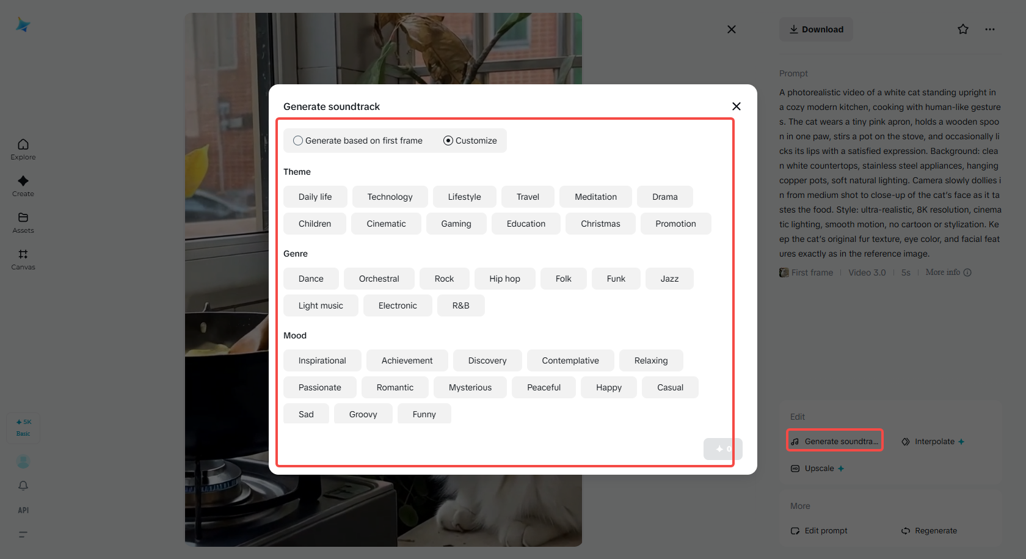Select the Romantic mood
This screenshot has width=1026, height=559.
point(395,387)
